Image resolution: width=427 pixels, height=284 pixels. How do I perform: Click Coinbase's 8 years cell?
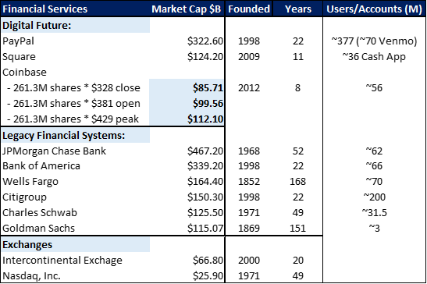298,87
